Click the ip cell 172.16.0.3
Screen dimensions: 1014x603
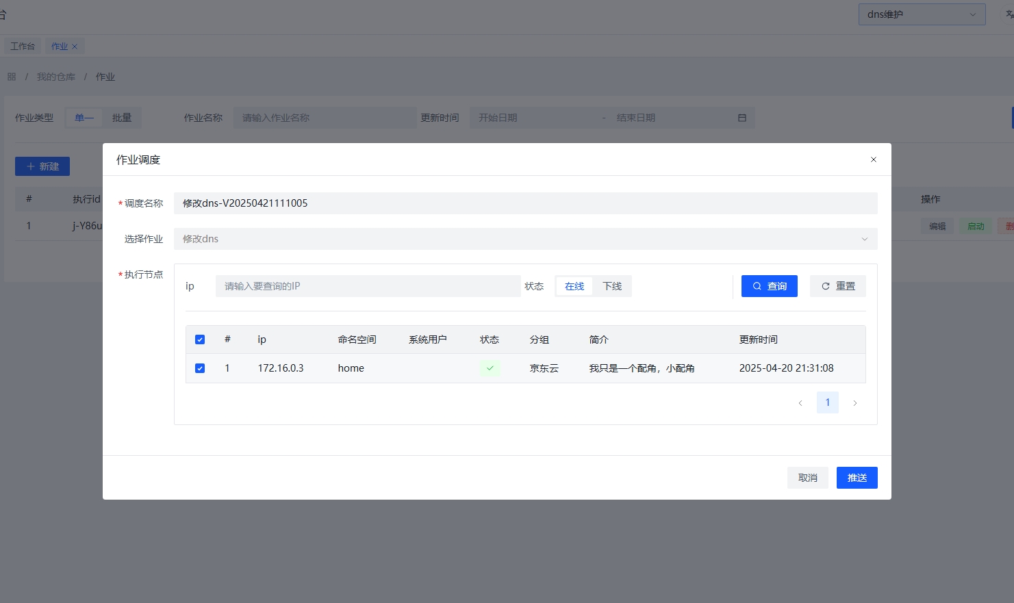point(281,368)
